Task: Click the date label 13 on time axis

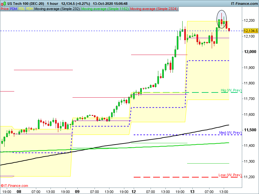Action: click(x=192, y=192)
